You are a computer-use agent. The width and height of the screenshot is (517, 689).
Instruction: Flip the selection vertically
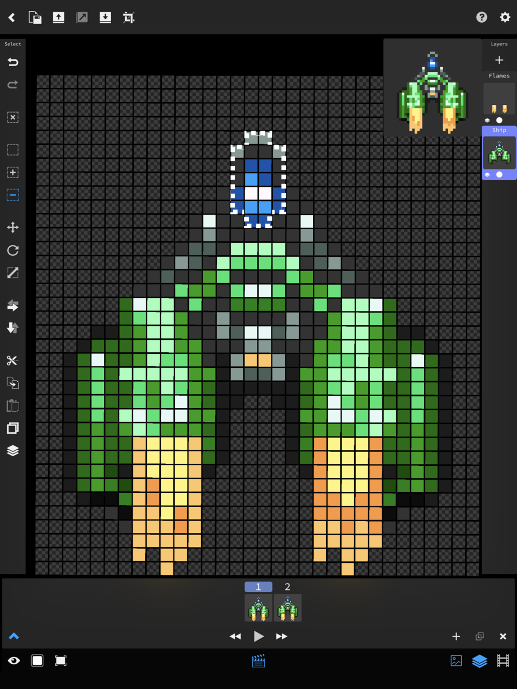(13, 328)
